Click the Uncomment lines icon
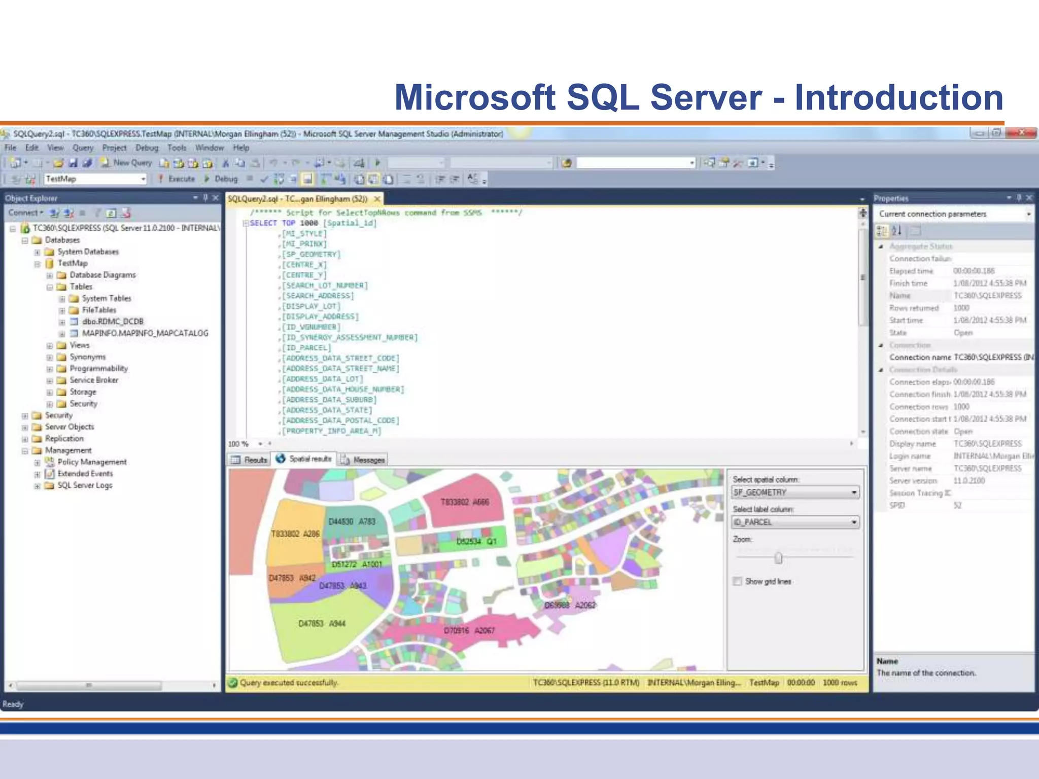The height and width of the screenshot is (779, 1039). point(421,179)
